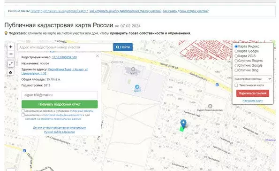Click the Найти search button
Screen dimensions: 279x171
(123, 47)
